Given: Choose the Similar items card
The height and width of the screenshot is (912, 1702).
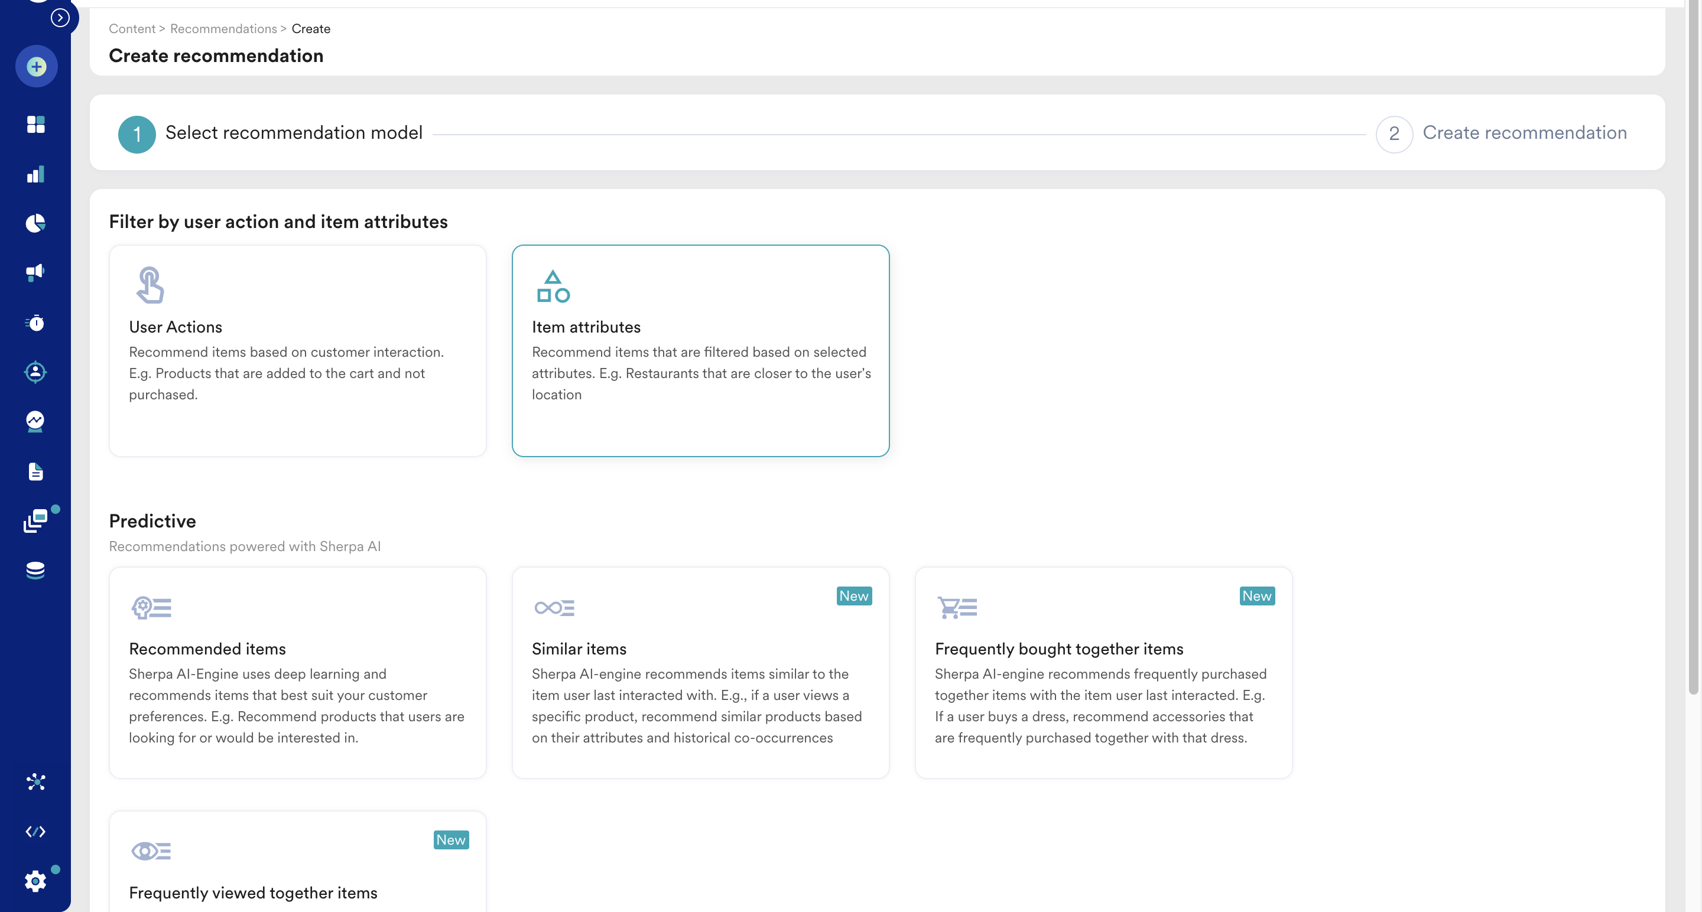Looking at the screenshot, I should tap(700, 672).
